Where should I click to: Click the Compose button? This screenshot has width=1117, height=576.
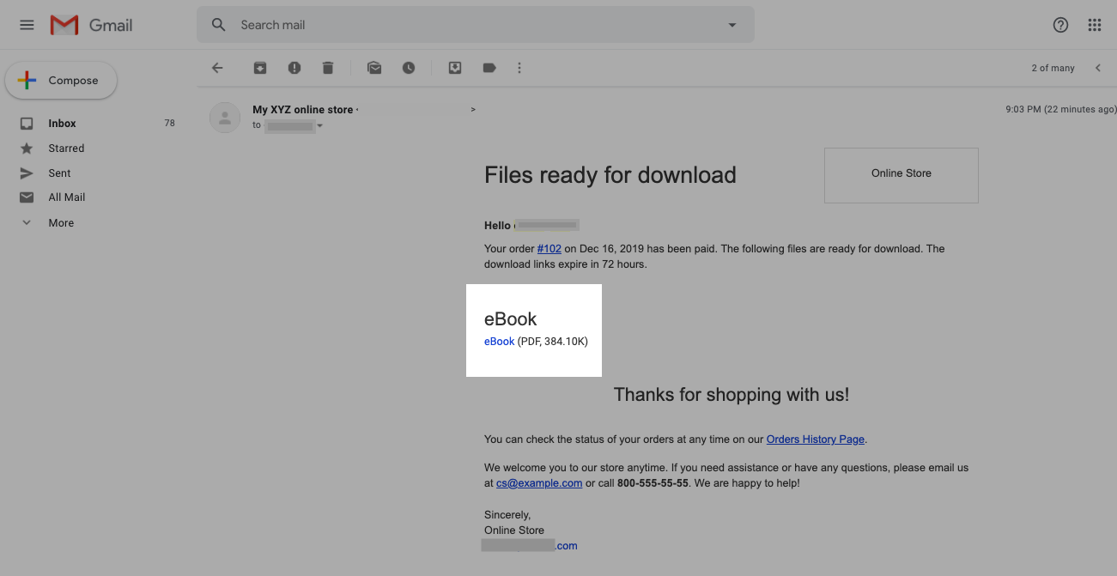[61, 81]
